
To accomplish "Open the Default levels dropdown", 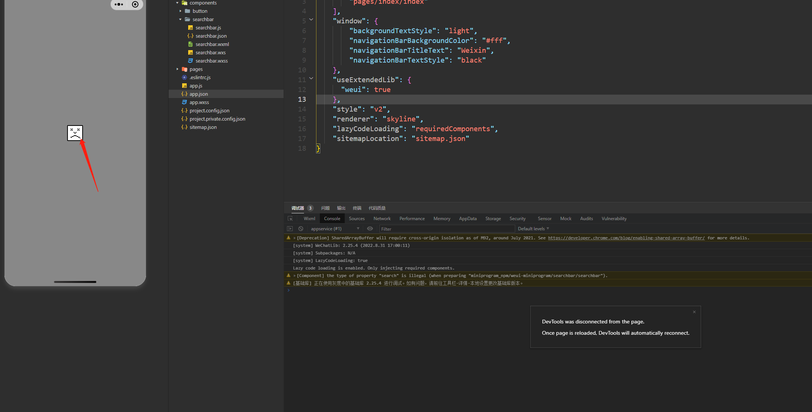I will tap(533, 229).
